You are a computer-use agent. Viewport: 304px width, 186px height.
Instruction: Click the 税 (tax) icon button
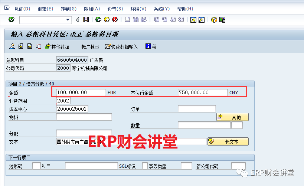coord(151,46)
